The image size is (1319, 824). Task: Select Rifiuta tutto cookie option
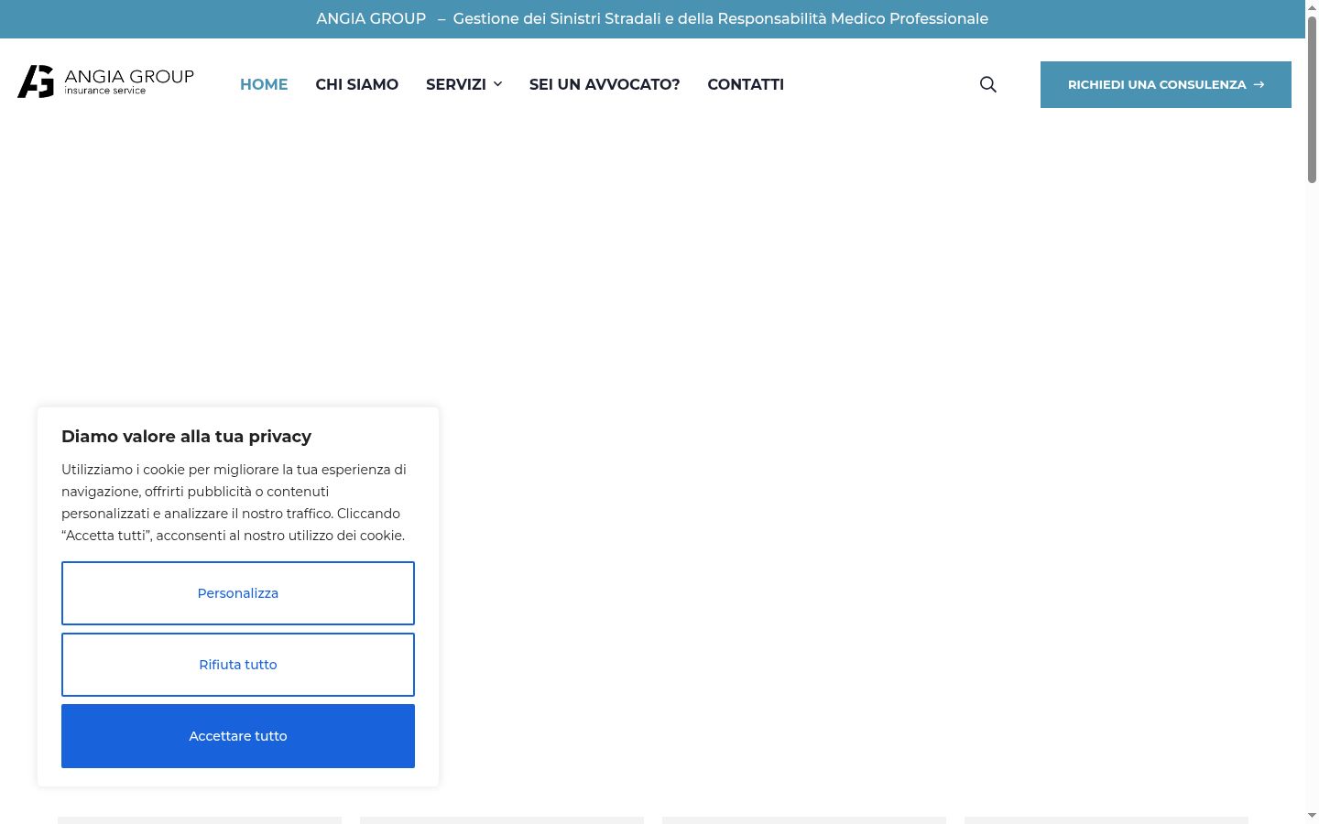pyautogui.click(x=238, y=665)
